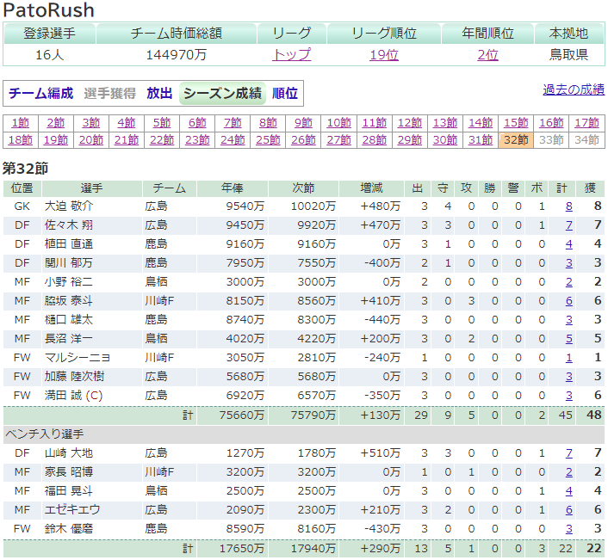The image size is (608, 560).
Task: Click the starters total 75660万
Action: coord(242,415)
